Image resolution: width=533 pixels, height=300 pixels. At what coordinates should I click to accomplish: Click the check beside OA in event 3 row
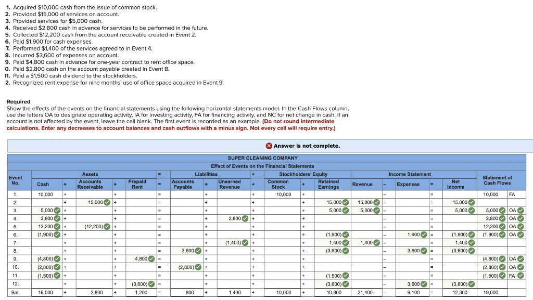[521, 211]
